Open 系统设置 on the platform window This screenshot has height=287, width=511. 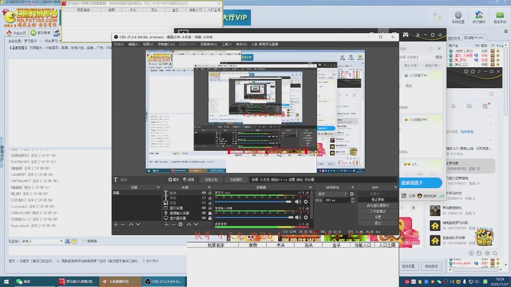coord(458,18)
